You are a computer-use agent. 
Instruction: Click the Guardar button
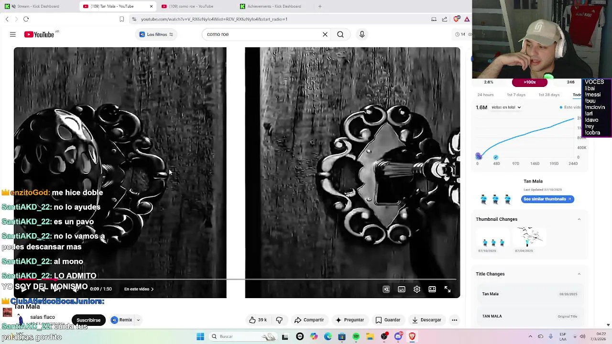click(x=388, y=320)
